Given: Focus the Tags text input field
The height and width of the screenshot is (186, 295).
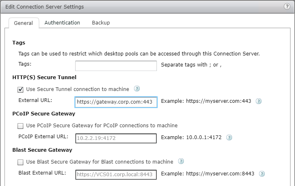Looking at the screenshot, I should [116, 66].
